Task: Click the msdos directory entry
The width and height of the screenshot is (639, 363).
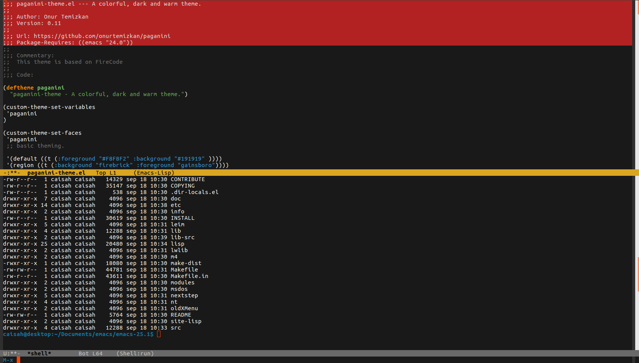Action: (x=179, y=289)
